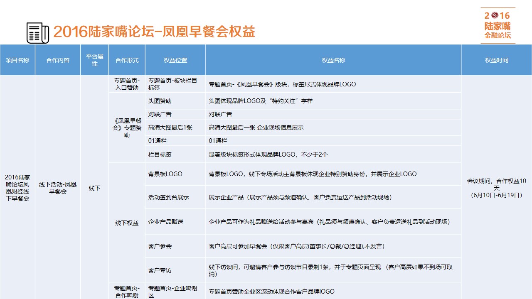Click 01通栏 in the 权益位置 column
Viewport: 532px width, 299px height.
[175, 141]
